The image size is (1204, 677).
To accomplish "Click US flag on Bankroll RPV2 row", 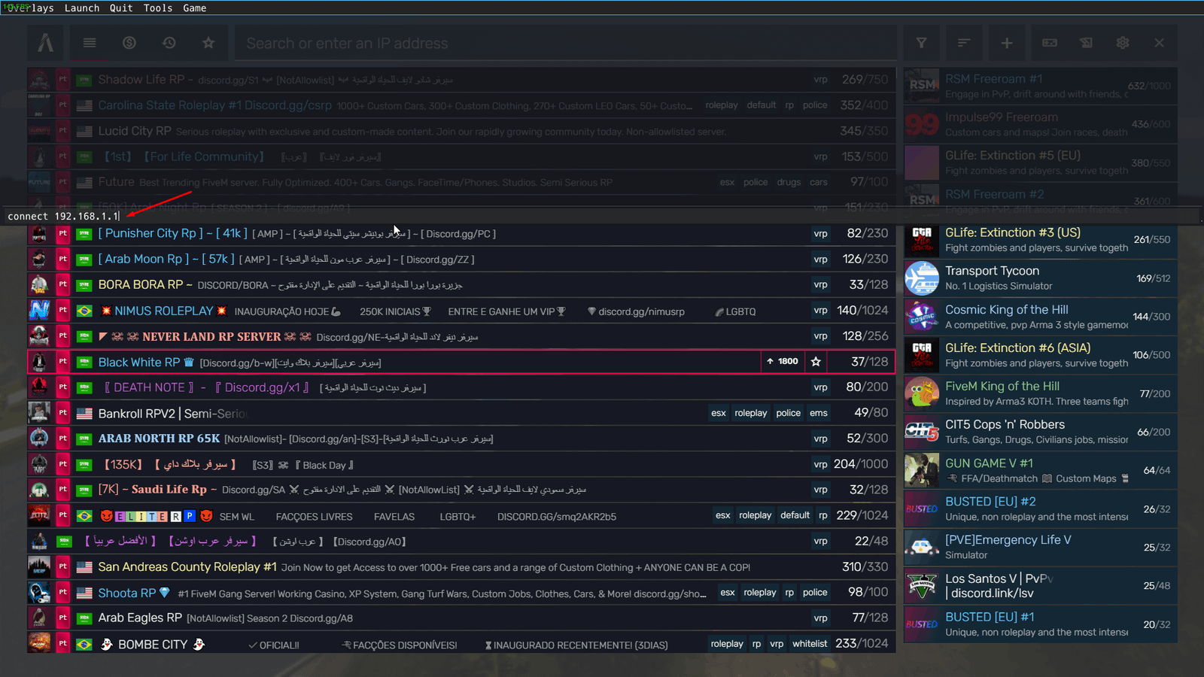I will 84,414.
